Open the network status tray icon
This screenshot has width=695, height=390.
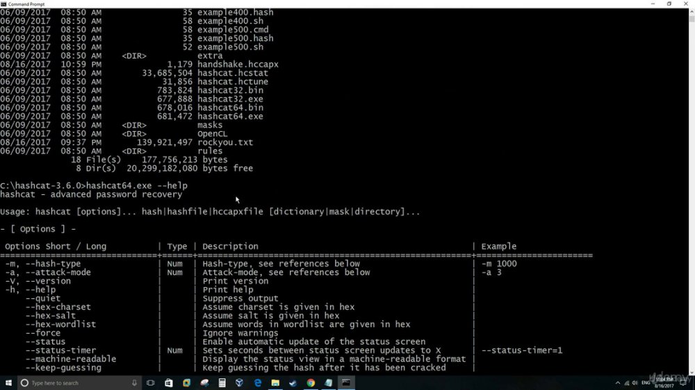626,383
